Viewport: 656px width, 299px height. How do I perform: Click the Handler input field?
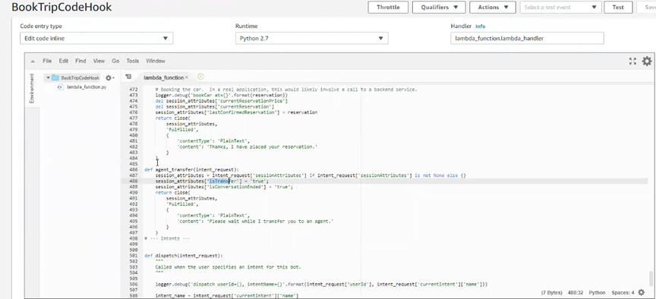[527, 39]
